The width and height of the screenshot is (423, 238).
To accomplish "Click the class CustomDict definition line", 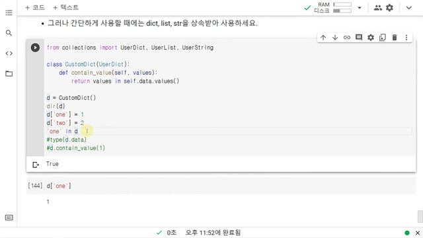I will coord(88,64).
